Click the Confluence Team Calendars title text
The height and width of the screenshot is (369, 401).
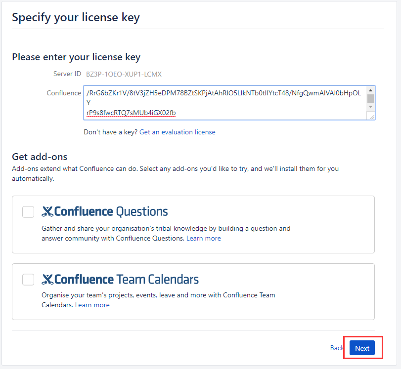click(127, 279)
